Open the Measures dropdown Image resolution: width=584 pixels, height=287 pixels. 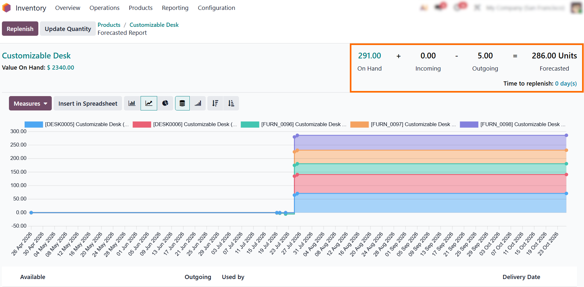point(30,103)
